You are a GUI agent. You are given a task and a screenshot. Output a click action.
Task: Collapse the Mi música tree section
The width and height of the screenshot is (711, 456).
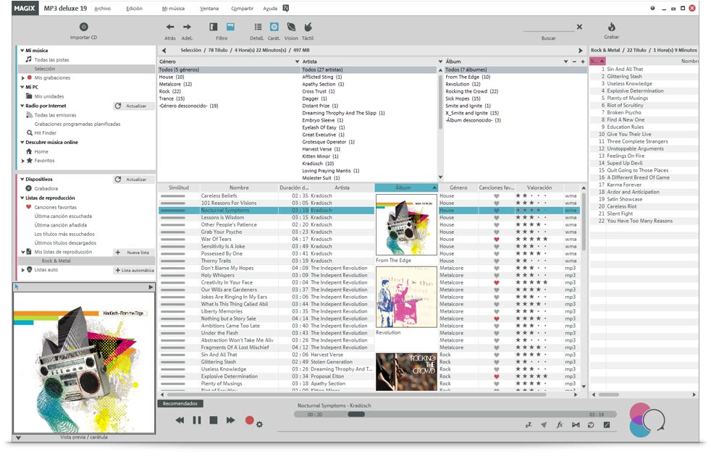coord(22,51)
